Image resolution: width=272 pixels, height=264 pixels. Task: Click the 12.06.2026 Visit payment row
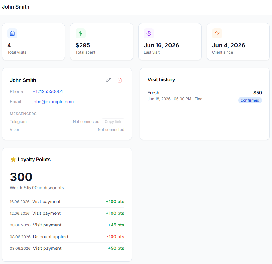pos(67,213)
